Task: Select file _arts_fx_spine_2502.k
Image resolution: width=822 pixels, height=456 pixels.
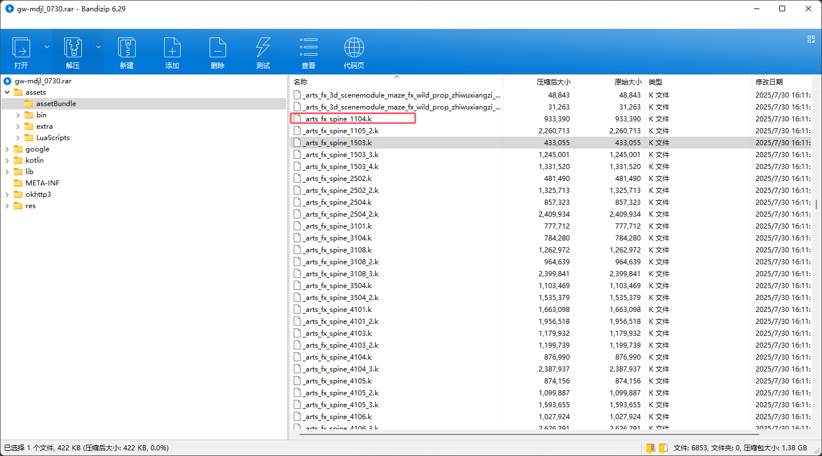Action: click(x=337, y=179)
